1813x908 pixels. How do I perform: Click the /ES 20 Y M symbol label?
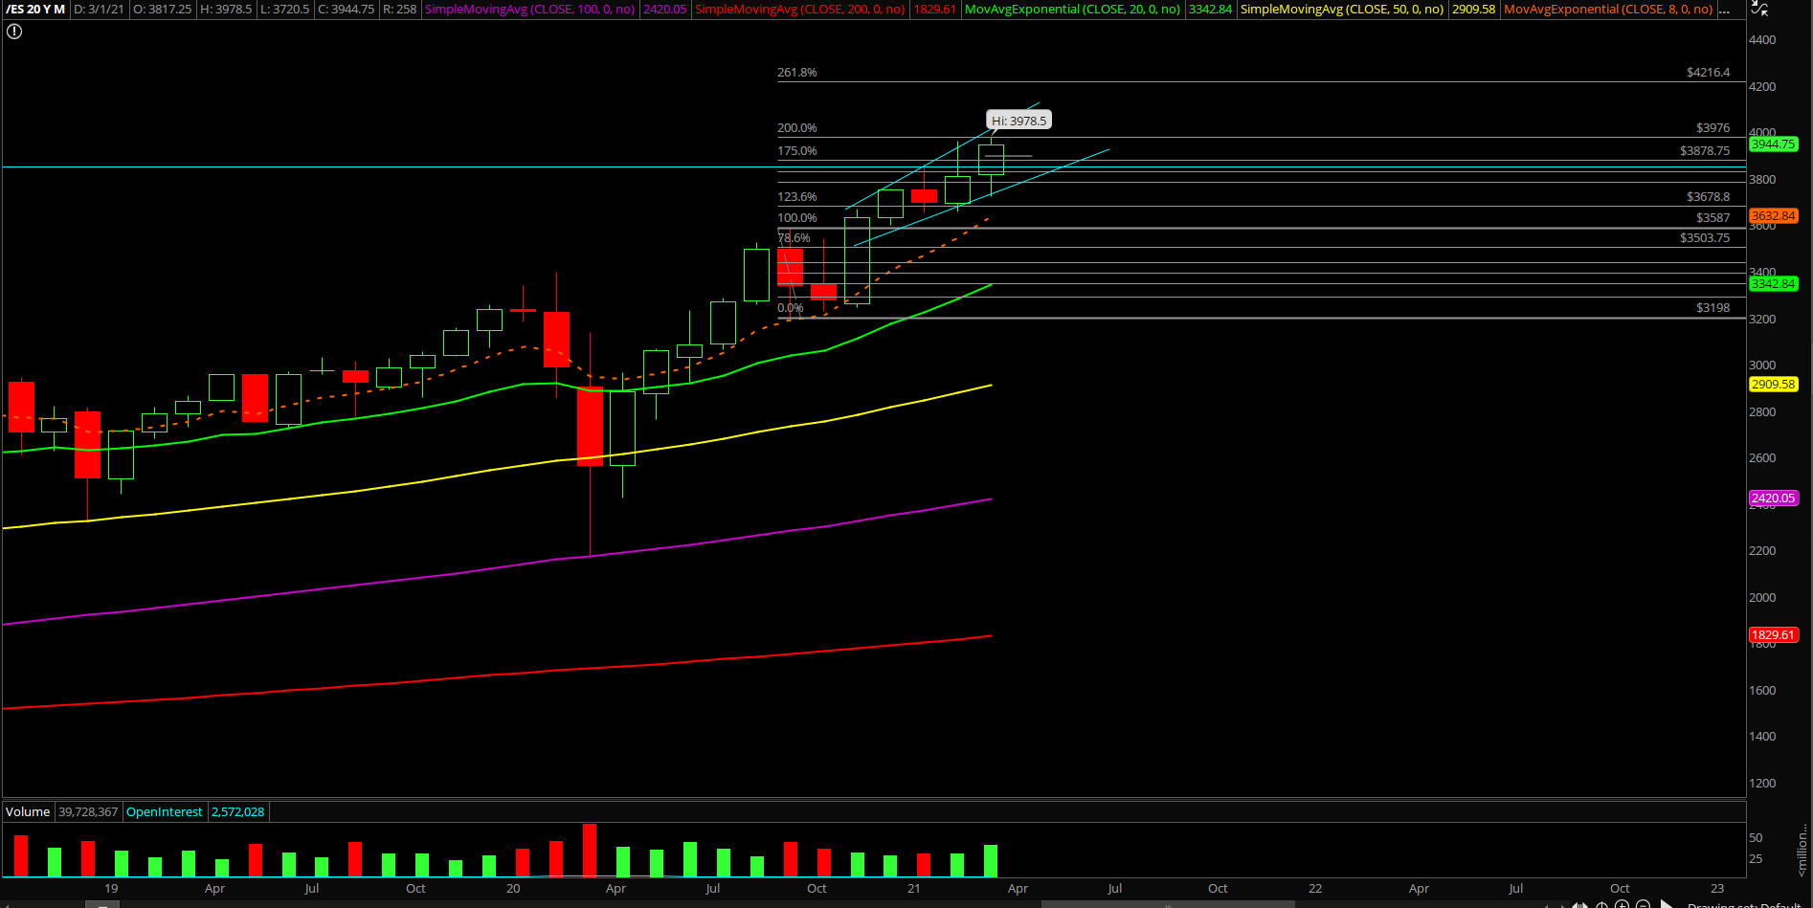(x=35, y=10)
